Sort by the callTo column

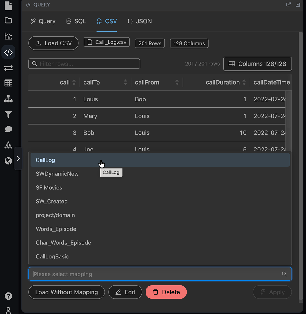pyautogui.click(x=125, y=82)
